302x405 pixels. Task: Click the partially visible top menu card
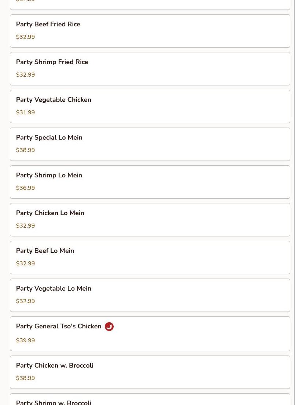[x=150, y=5]
